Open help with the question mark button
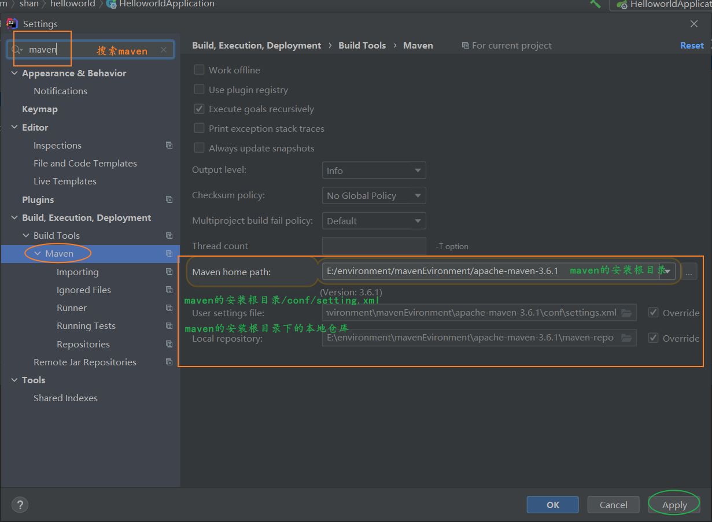 pyautogui.click(x=20, y=505)
